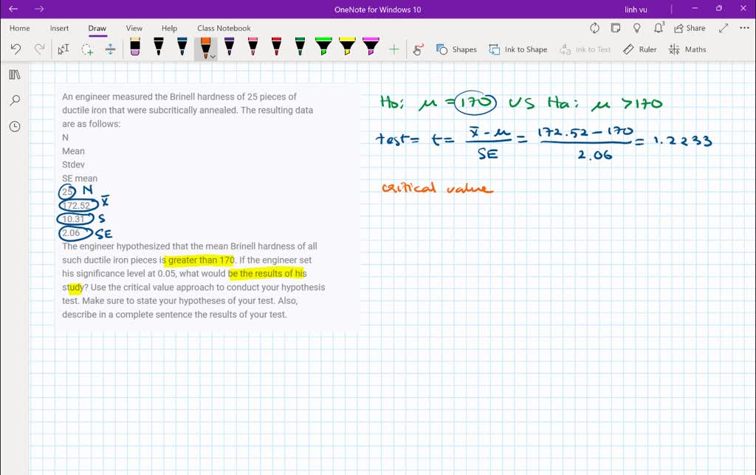Click the Lasso Select tool

pos(87,49)
